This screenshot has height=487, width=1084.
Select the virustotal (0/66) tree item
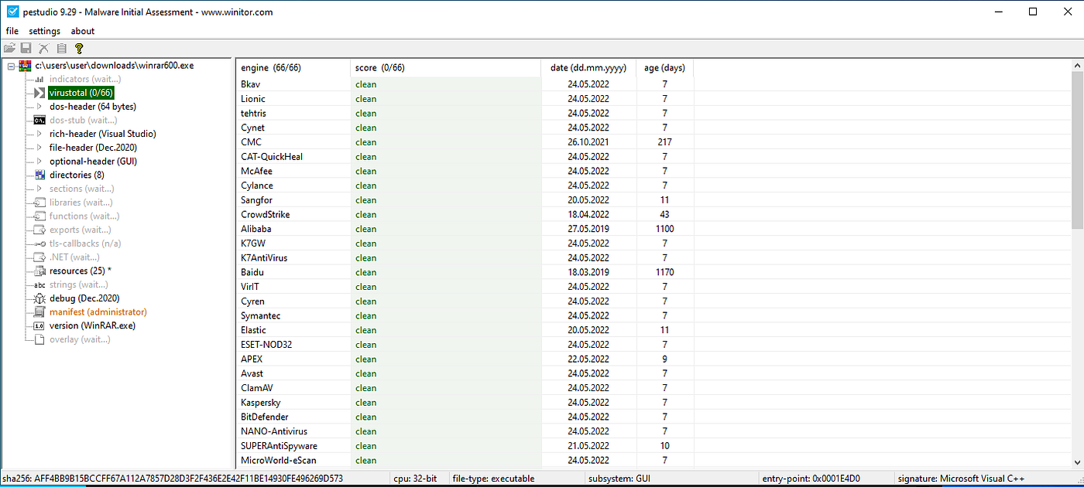point(81,93)
